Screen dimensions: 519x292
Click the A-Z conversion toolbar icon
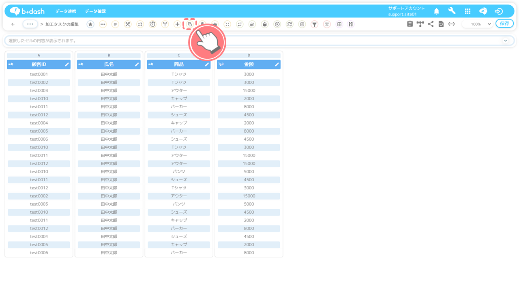pyautogui.click(x=290, y=24)
